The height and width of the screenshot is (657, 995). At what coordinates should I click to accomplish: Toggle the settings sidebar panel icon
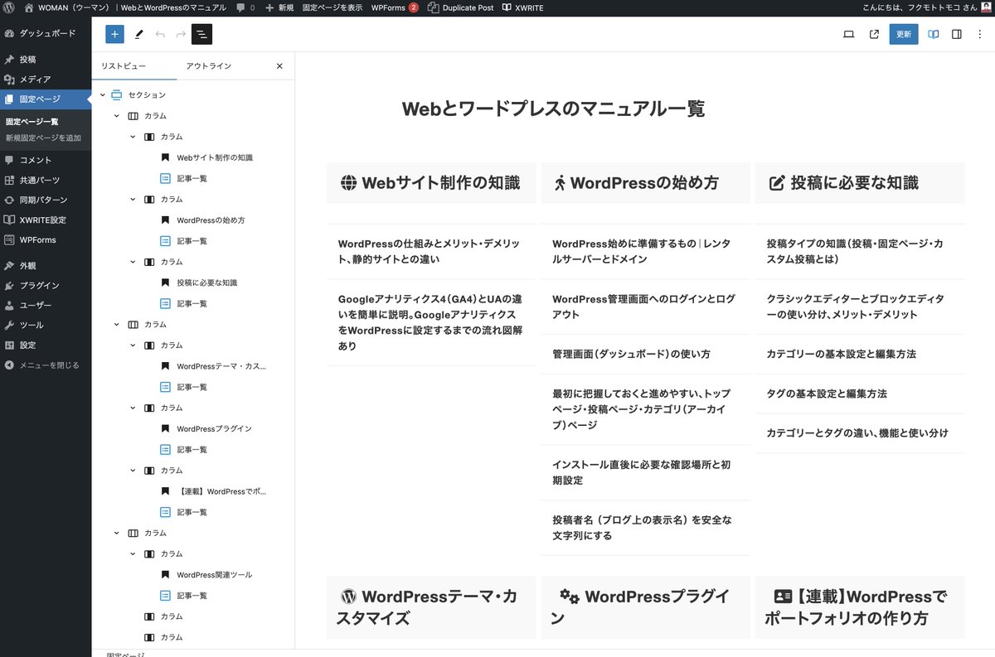[x=957, y=34]
